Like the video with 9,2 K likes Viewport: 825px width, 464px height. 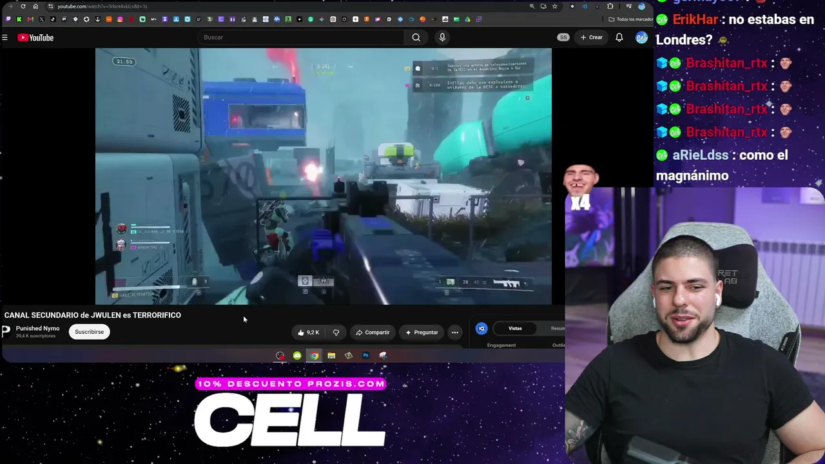point(308,333)
